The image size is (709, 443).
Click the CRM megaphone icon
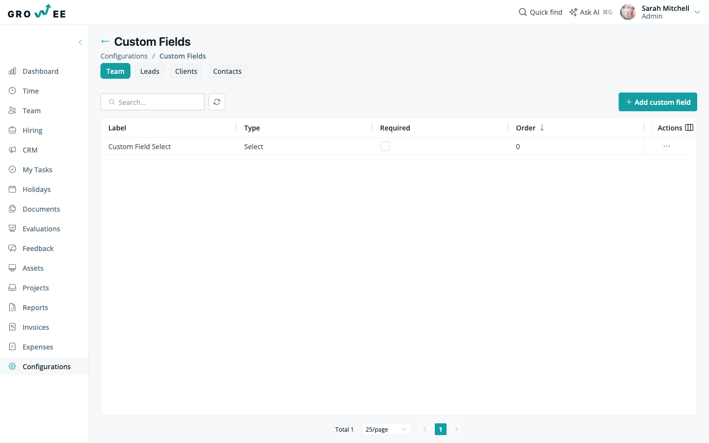[12, 150]
